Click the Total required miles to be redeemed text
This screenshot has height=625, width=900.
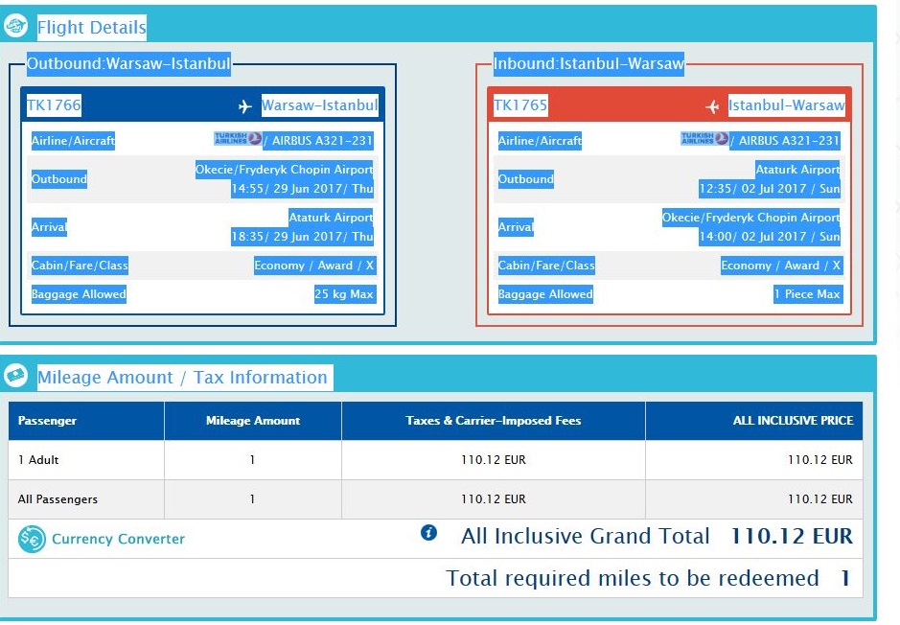click(x=633, y=579)
